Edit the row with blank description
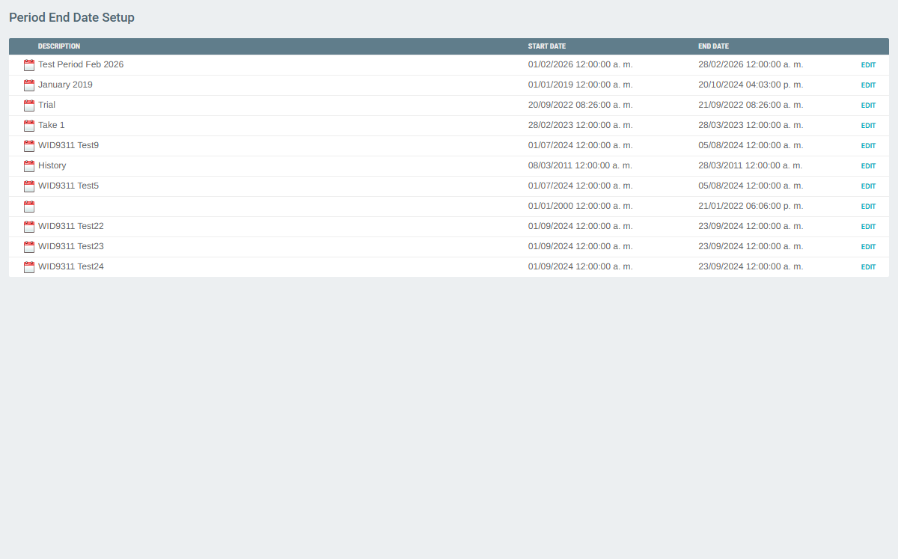Screen dimensions: 898x559 pos(868,207)
